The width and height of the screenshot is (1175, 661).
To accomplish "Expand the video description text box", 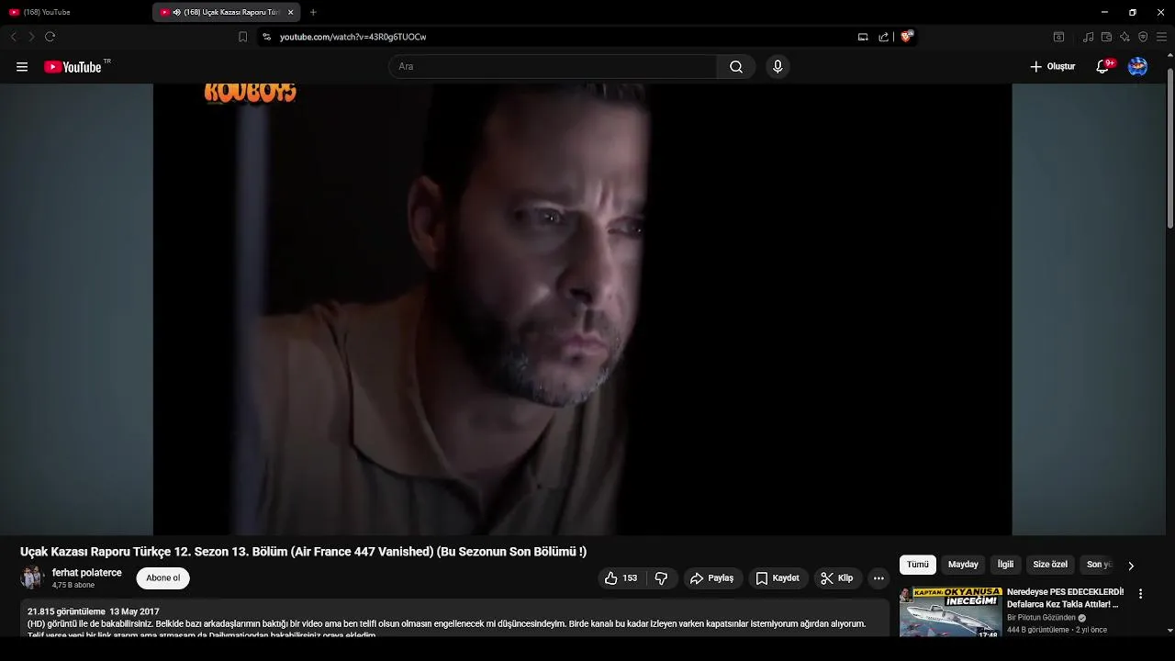I will pos(455,619).
